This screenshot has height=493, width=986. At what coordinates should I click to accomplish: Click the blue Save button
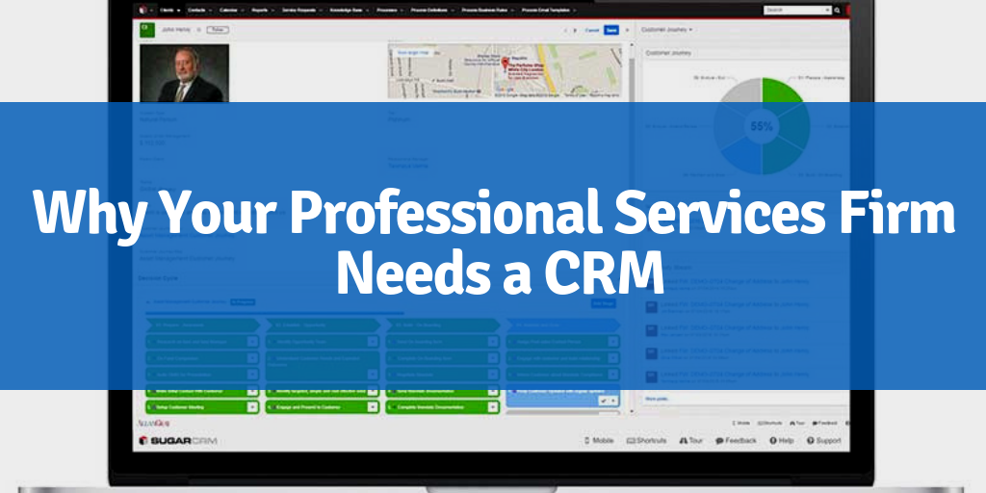coord(610,30)
